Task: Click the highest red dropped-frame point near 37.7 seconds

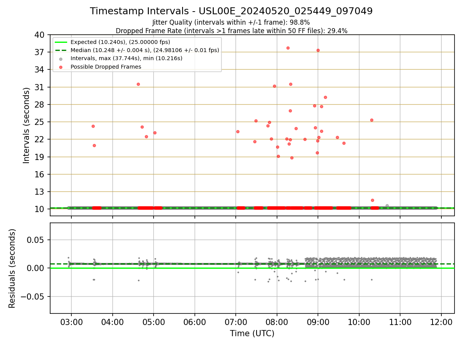Action: pyautogui.click(x=288, y=48)
